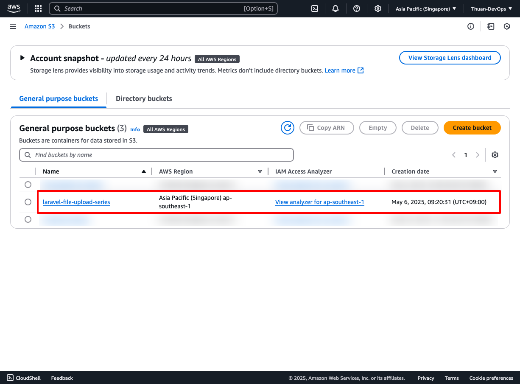Launch CloudShell from the top bar icon
The width and height of the screenshot is (520, 384).
click(x=315, y=8)
